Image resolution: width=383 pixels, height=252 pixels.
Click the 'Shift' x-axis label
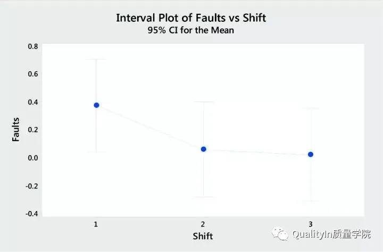pyautogui.click(x=203, y=236)
